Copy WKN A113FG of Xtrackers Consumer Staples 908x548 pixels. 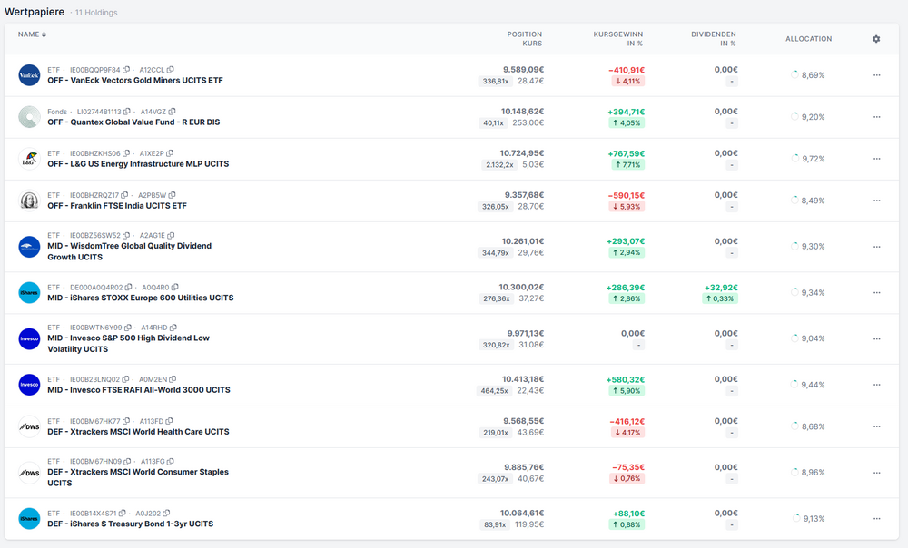tap(171, 461)
